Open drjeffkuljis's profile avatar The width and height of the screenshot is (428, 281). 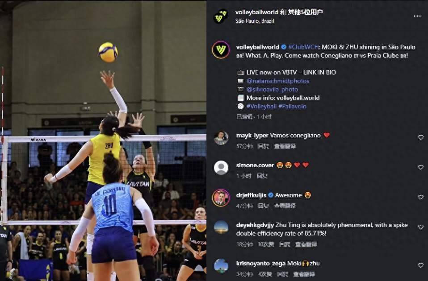(x=221, y=198)
